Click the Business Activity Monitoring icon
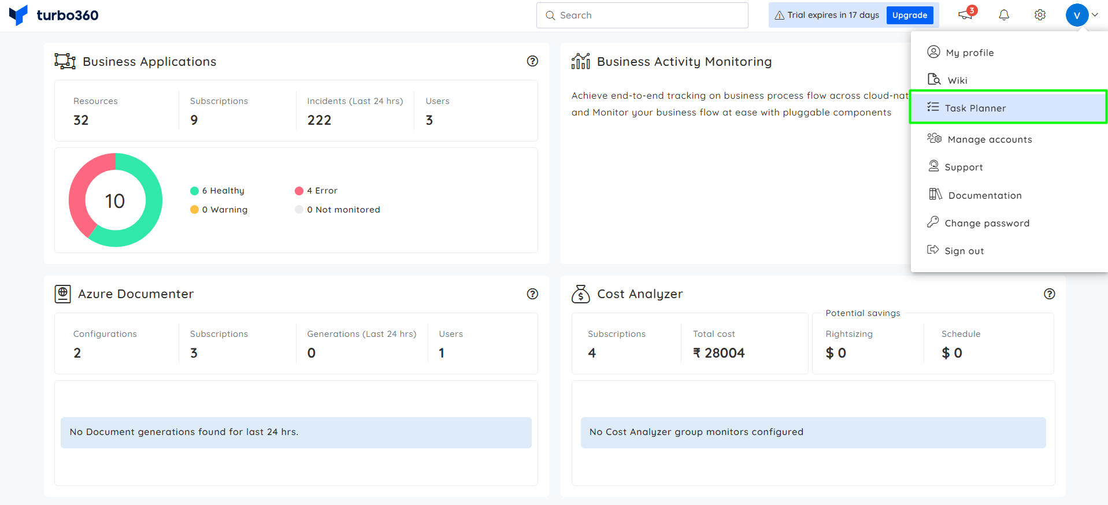Viewport: 1108px width, 505px height. [x=580, y=61]
